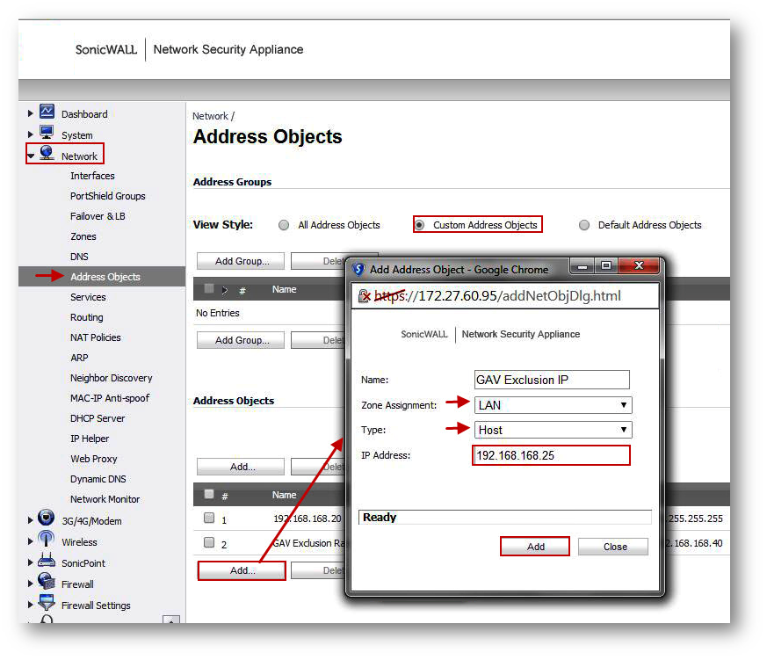
Task: Open NAT Policies page
Action: (96, 337)
